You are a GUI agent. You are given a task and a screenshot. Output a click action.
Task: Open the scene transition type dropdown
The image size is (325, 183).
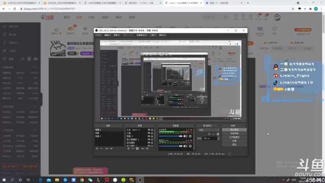[x=209, y=130]
